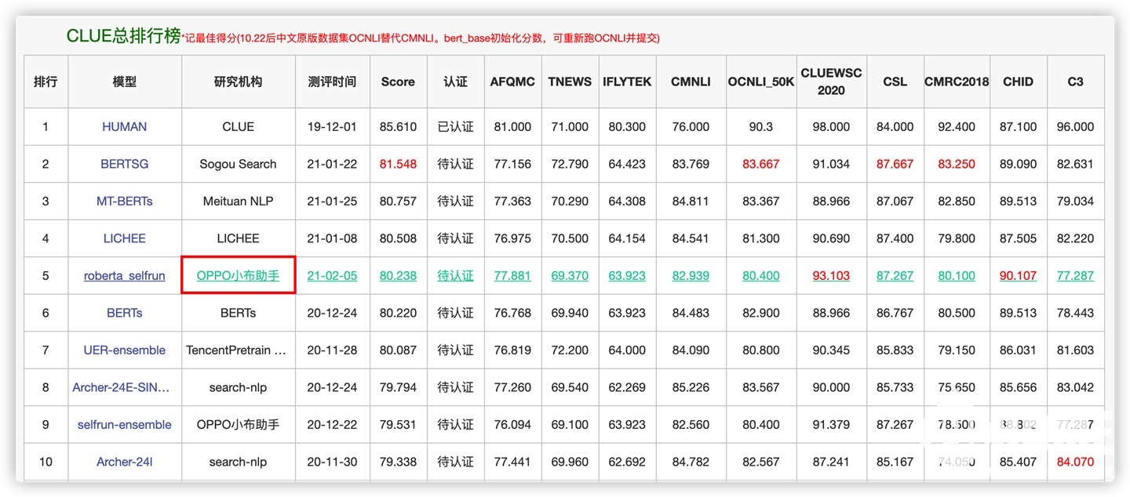
Task: Click the selfrun-ensemble model link
Action: pos(124,424)
